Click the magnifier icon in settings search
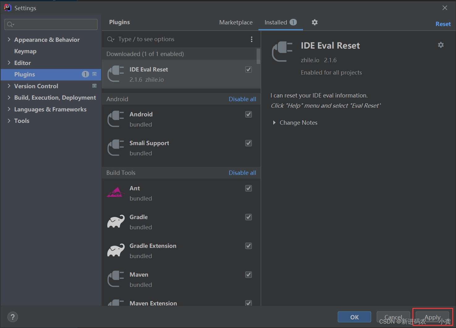Screen dimensions: 456x328 click(x=11, y=24)
